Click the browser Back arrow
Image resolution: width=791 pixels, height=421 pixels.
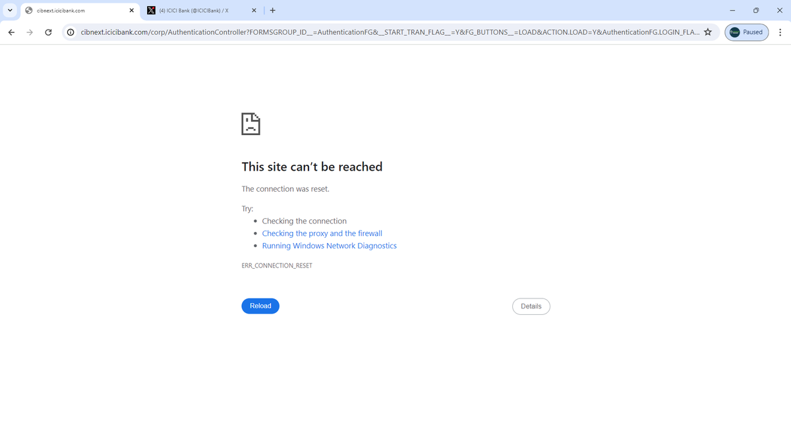pyautogui.click(x=11, y=32)
